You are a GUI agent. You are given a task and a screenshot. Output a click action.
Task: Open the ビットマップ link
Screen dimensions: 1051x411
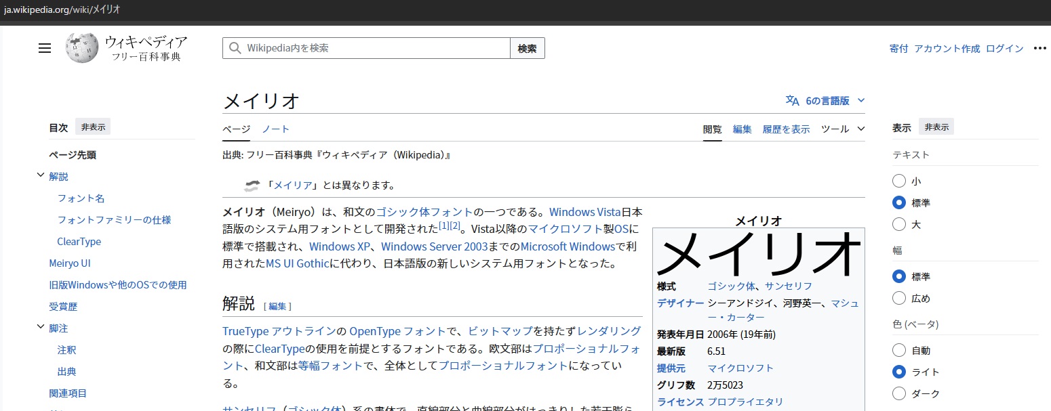[x=500, y=331]
